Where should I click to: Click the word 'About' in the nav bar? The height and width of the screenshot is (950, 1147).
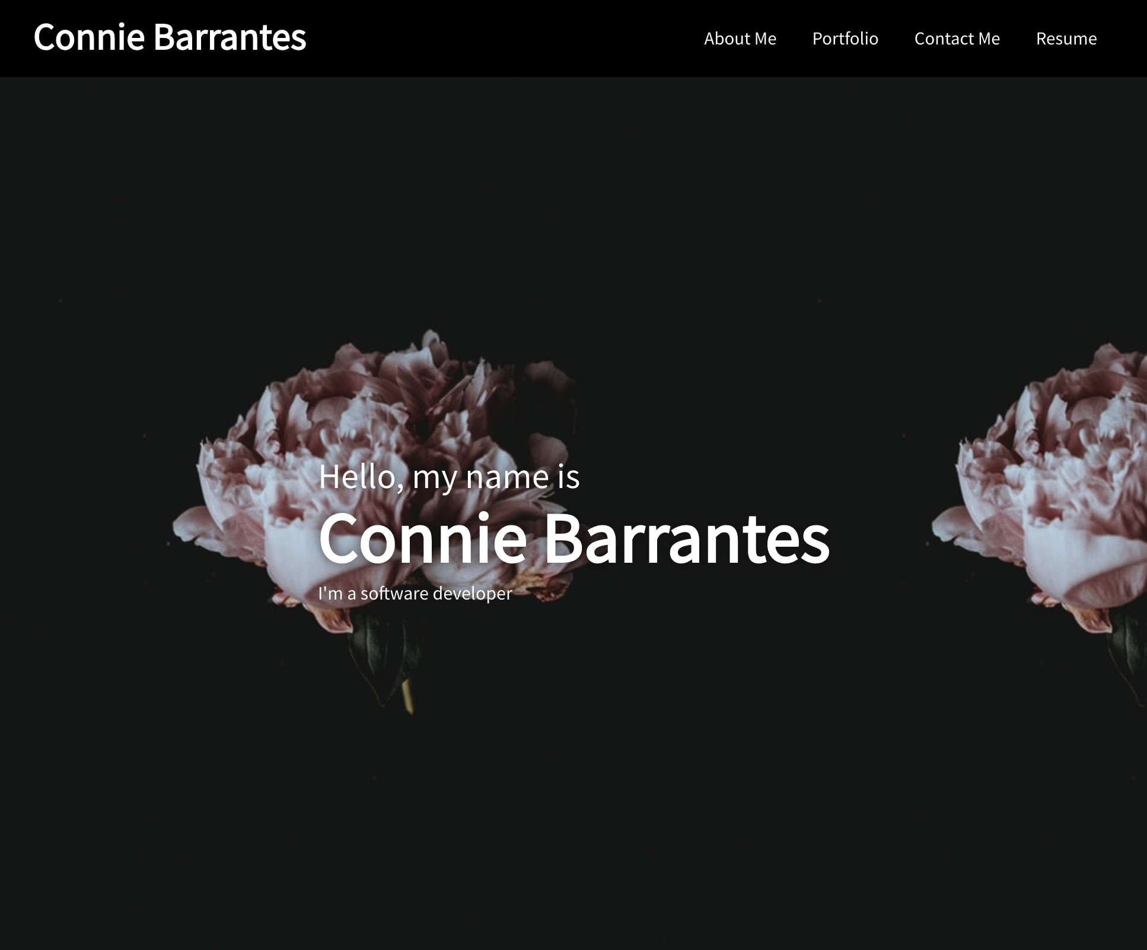[727, 39]
